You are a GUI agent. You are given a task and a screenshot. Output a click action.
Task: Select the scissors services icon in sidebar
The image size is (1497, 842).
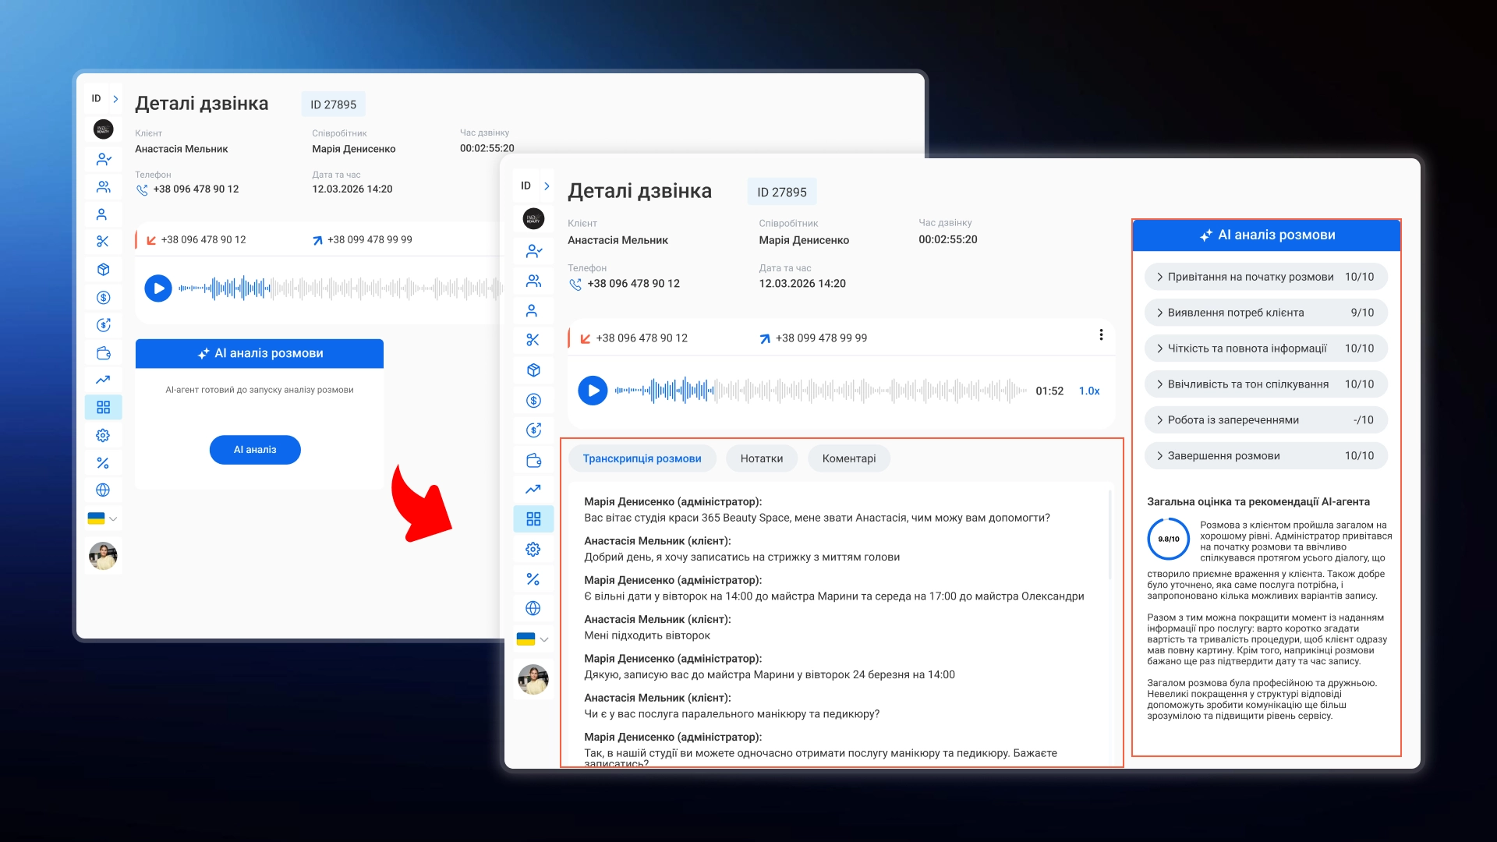(533, 340)
